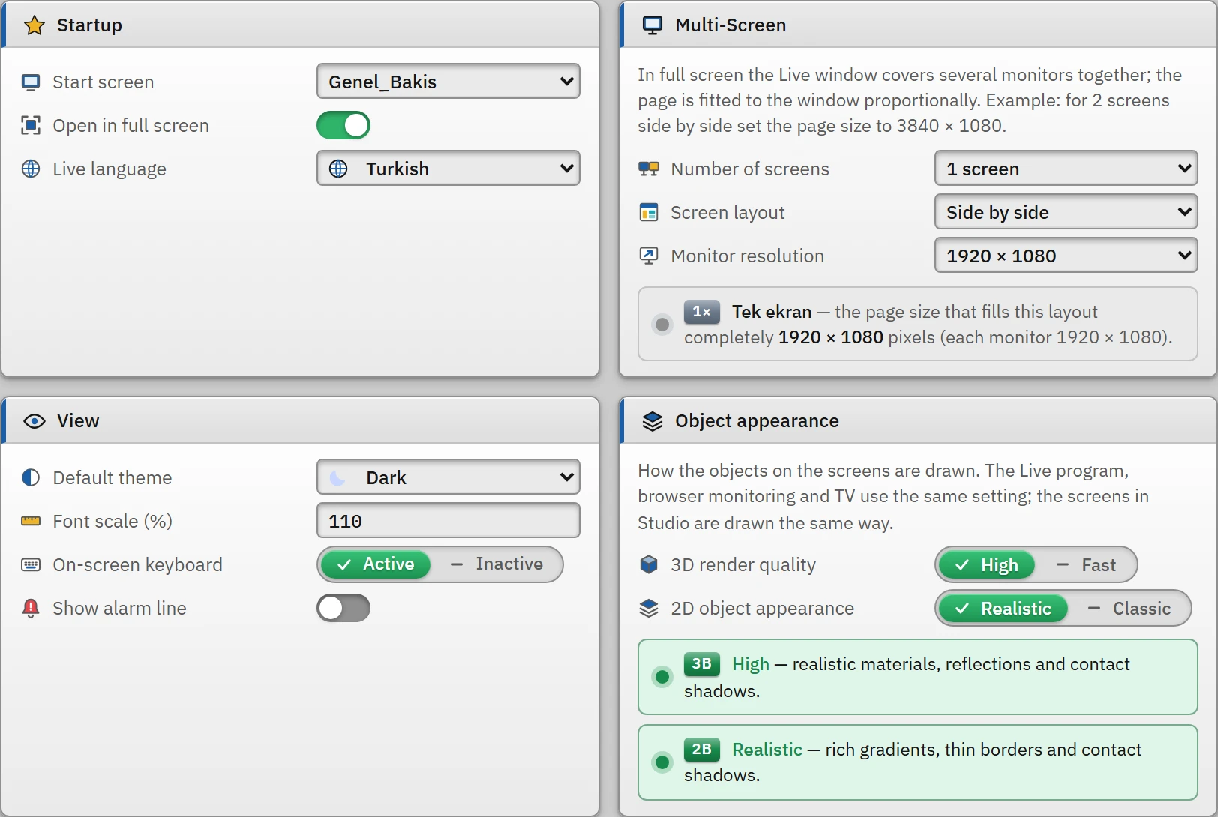Screen dimensions: 1218x817
Task: Open the Number of screens dropdown
Action: pos(1066,169)
